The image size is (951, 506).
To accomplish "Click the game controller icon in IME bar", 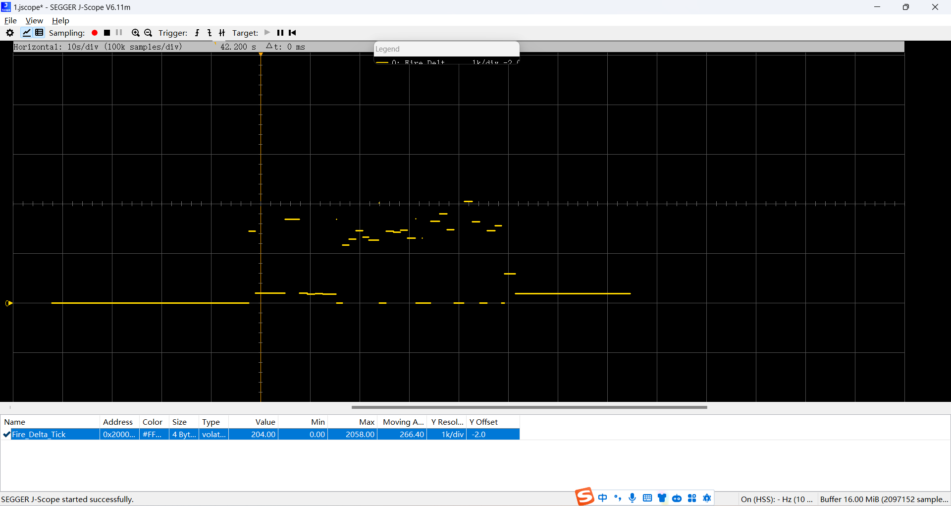I will [x=677, y=498].
